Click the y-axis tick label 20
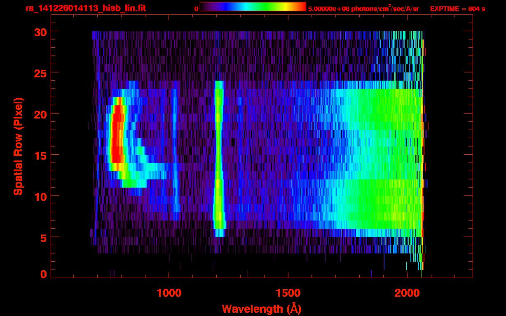Viewport: 506px width, 316px height. point(41,114)
